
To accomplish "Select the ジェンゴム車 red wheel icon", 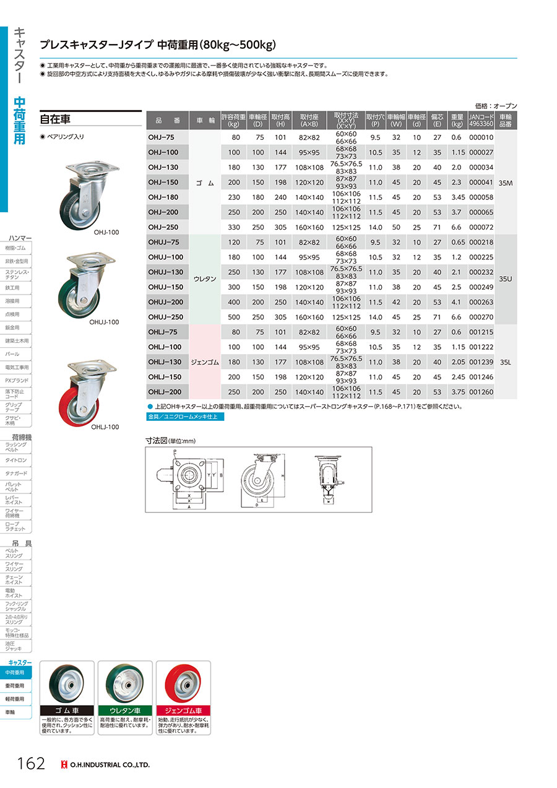I will tap(183, 686).
